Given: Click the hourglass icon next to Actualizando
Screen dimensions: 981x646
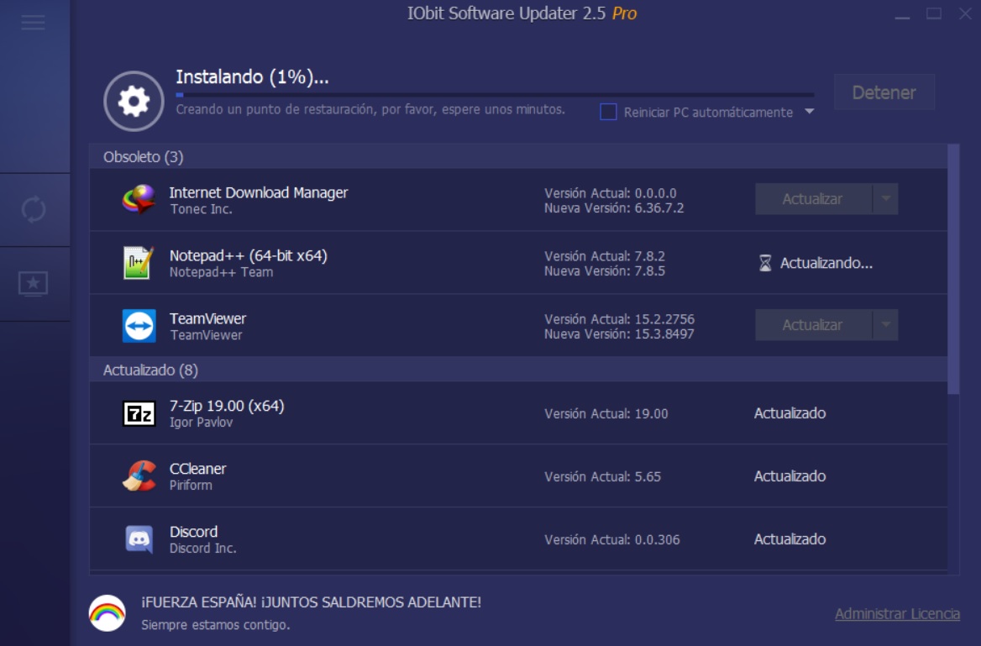Looking at the screenshot, I should (x=764, y=263).
